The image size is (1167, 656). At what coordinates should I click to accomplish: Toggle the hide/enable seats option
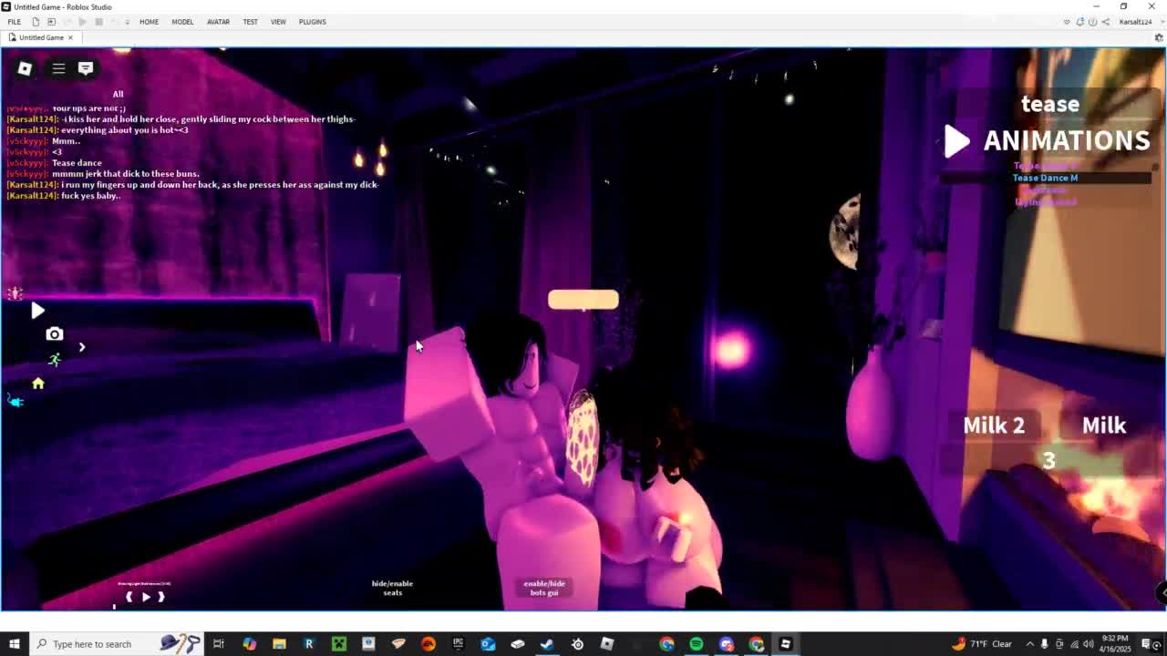click(392, 588)
